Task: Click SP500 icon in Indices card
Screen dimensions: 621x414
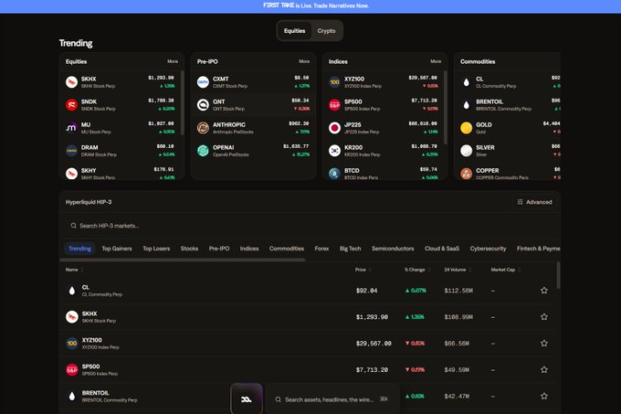Action: [334, 105]
